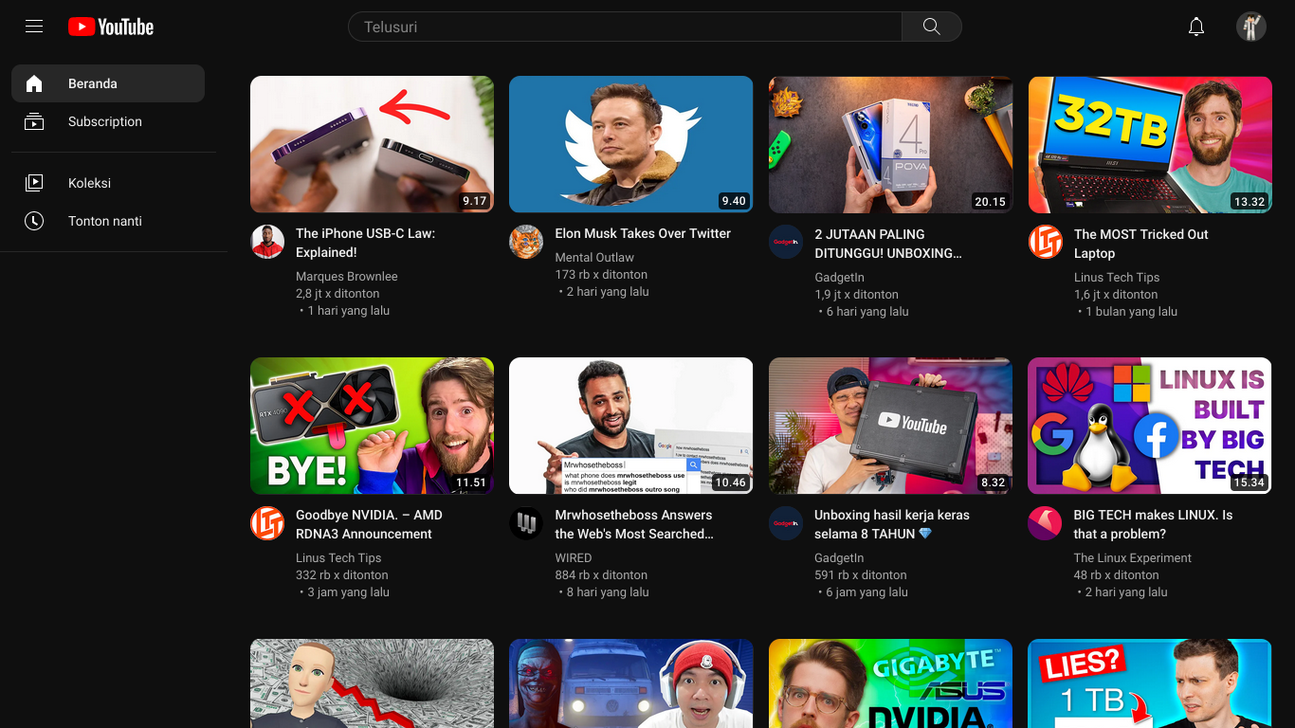Viewport: 1295px width, 728px height.
Task: Open title Mrwhosetheboss Answers the Web's Most Searched
Action: 634,524
